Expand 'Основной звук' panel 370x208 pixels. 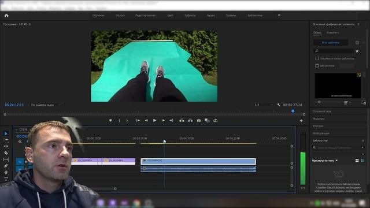click(322, 112)
